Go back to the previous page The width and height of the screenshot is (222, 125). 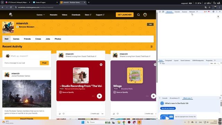click(x=3, y=7)
